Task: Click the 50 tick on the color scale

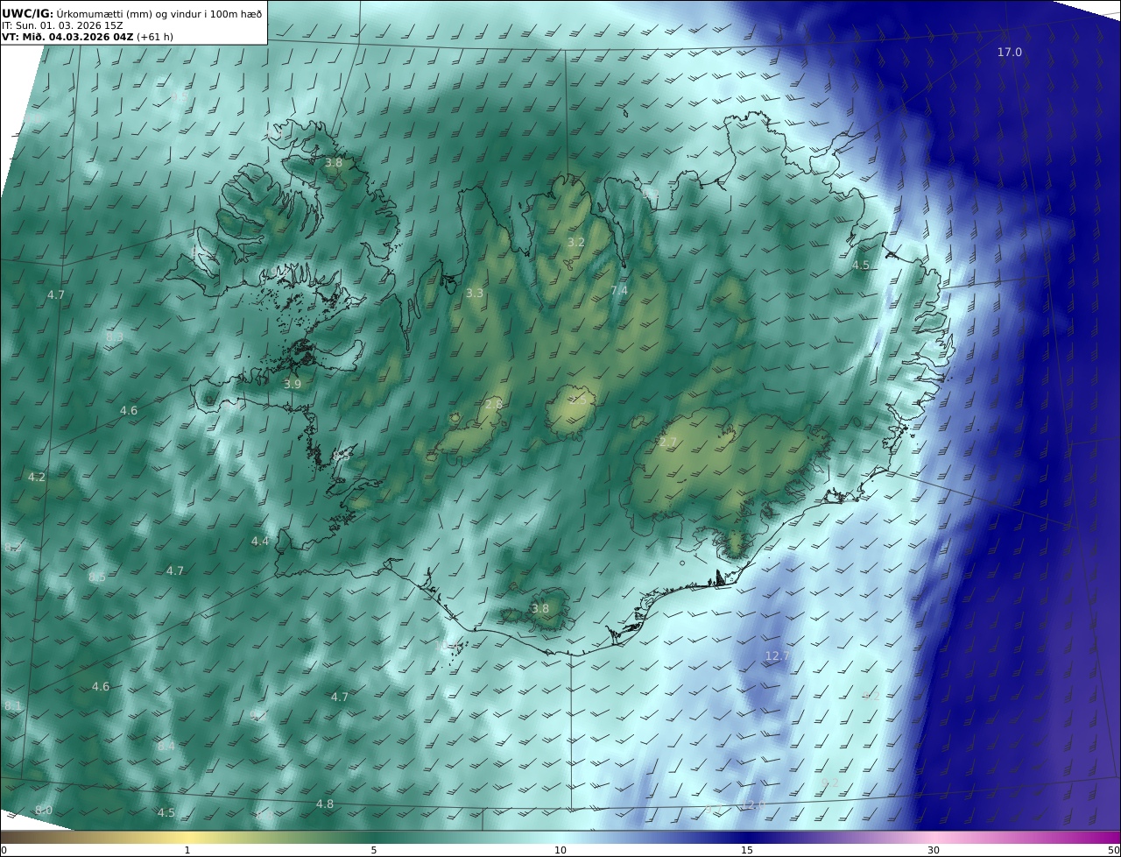Action: click(1113, 850)
